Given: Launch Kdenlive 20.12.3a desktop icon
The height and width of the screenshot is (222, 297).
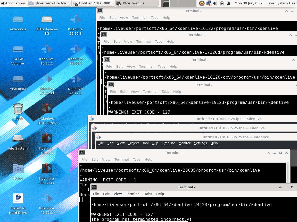Looking at the screenshot, I should click(x=47, y=174).
